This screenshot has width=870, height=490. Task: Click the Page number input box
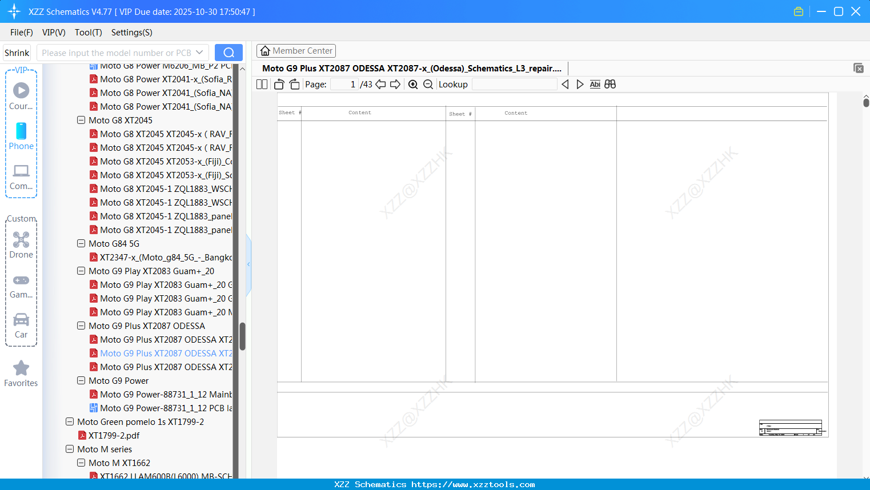tap(344, 85)
